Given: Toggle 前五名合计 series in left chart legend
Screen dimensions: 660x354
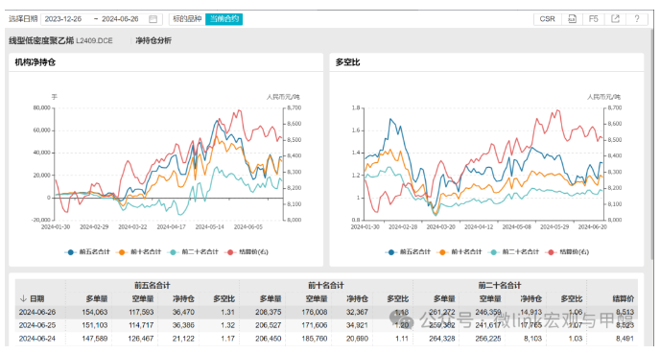Looking at the screenshot, I should click(87, 251).
